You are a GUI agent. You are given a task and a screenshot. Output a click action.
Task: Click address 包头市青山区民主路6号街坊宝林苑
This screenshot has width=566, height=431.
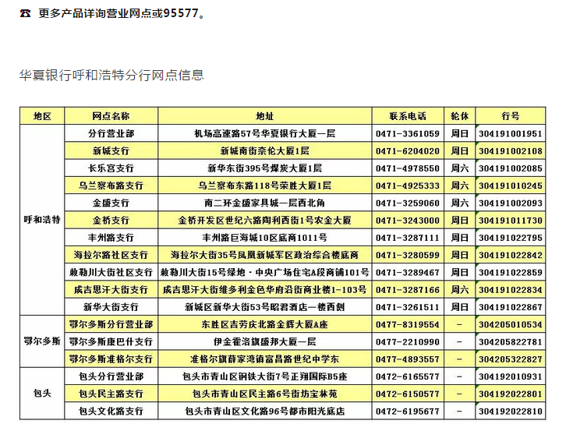(x=265, y=394)
